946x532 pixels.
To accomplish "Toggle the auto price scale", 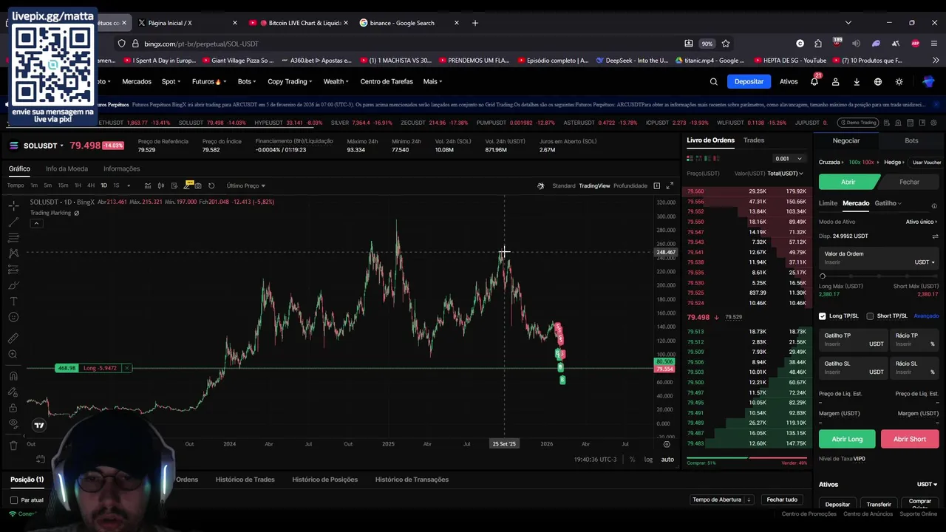I will pos(667,460).
